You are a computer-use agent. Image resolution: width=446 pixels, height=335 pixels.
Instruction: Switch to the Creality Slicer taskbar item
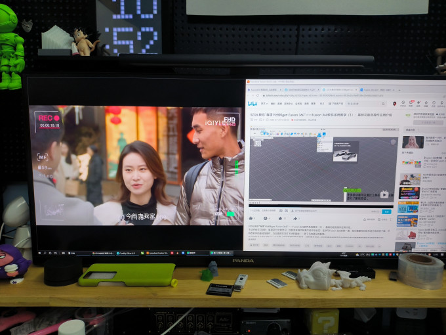point(127,253)
